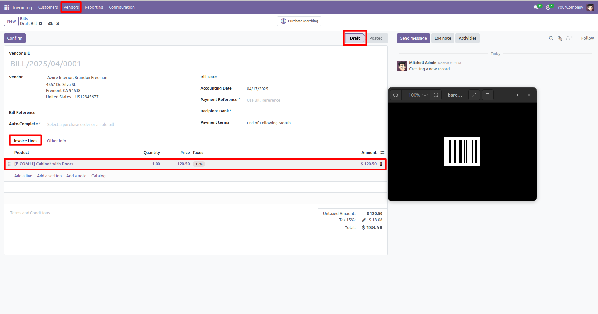Click quantity 1.00 cell
598x314 pixels.
[x=156, y=164]
